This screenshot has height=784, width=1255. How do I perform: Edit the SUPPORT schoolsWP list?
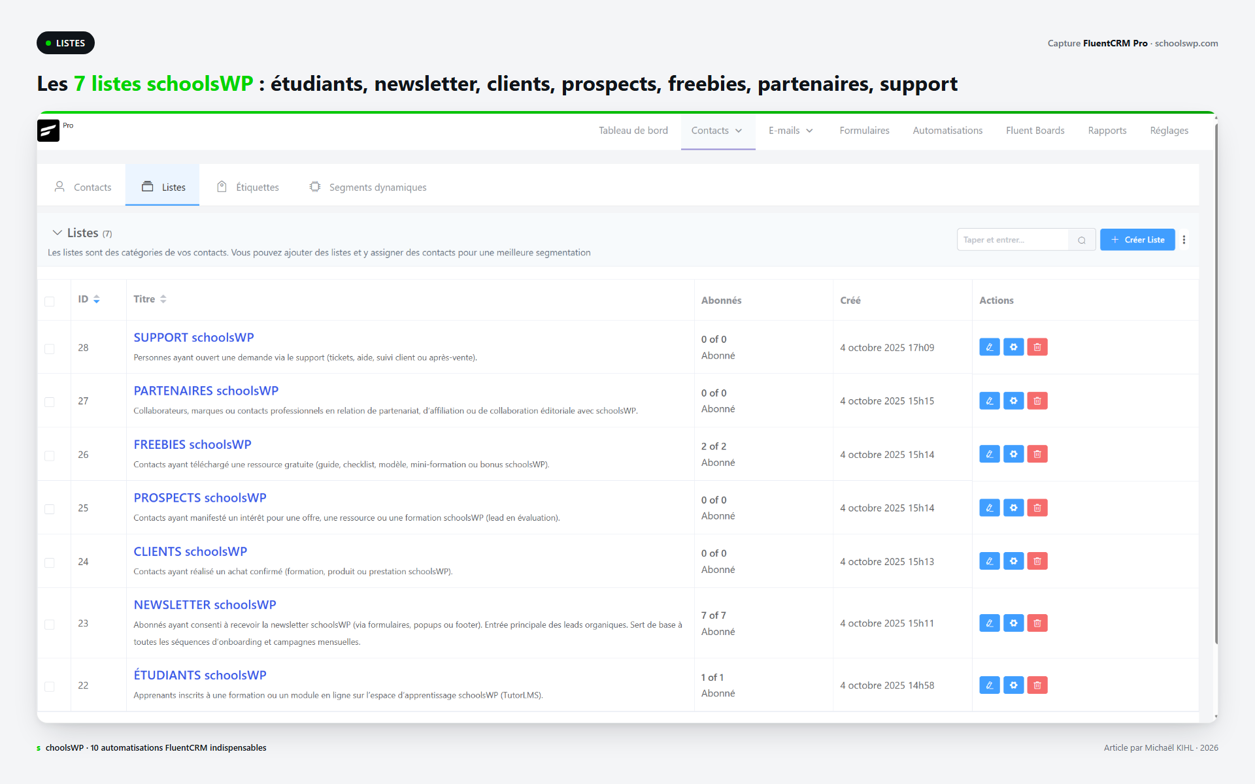pos(990,347)
